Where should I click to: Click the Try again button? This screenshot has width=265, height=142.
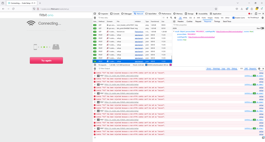pos(46,61)
